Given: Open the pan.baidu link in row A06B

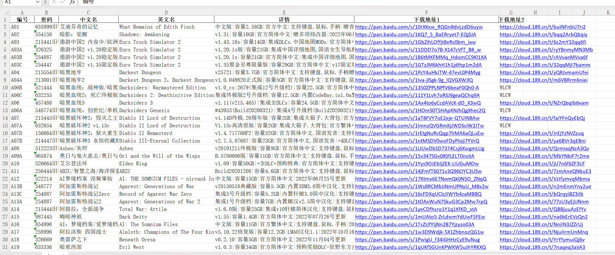Looking at the screenshot, I should click(x=417, y=88).
